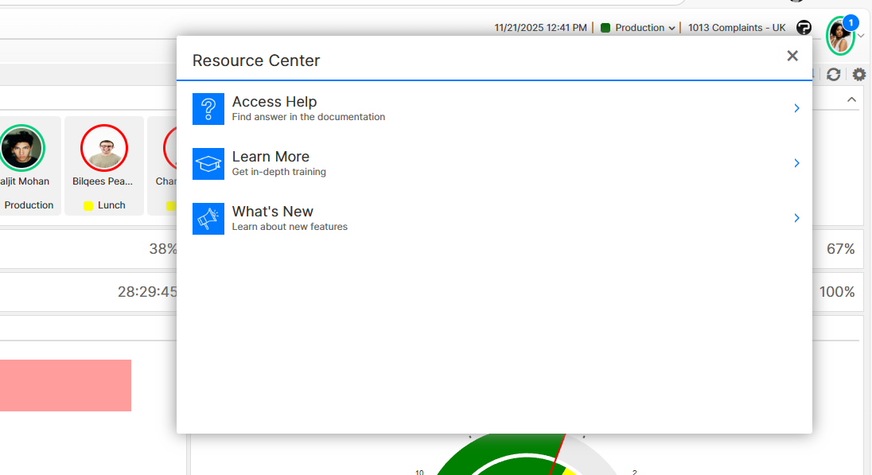
Task: Click the circular help icon in the top bar
Action: (x=804, y=27)
